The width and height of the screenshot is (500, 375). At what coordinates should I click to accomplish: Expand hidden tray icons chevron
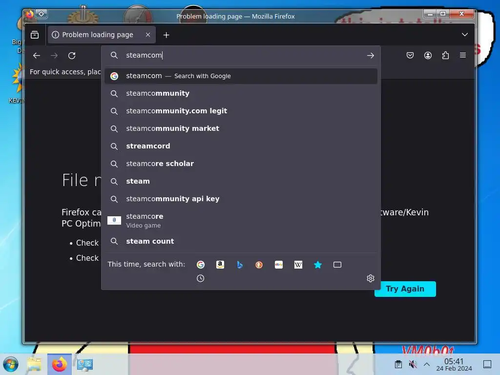tap(427, 364)
